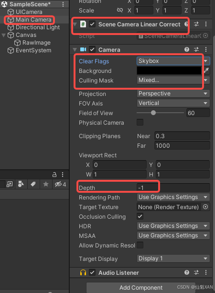Click the Directional Light cube icon
This screenshot has height=293, width=215.
[11, 27]
